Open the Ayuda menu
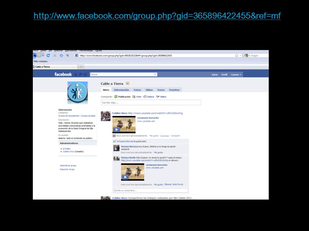This screenshot has height=231, width=309. point(98,51)
